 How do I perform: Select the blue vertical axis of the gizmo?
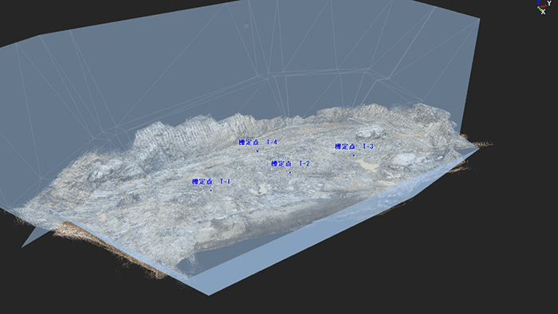click(x=539, y=3)
